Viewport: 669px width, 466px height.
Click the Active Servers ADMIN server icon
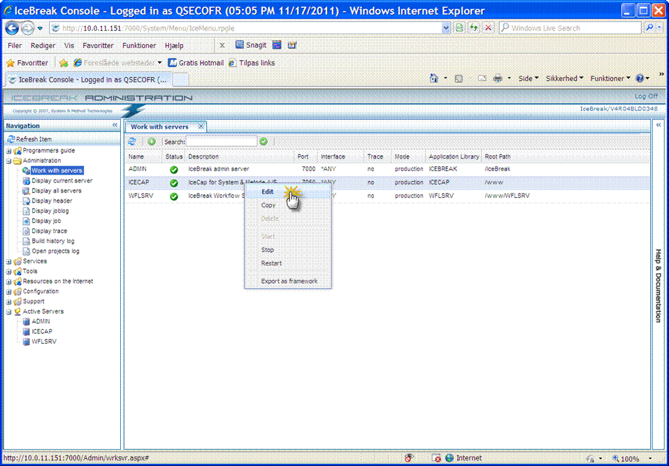(27, 321)
